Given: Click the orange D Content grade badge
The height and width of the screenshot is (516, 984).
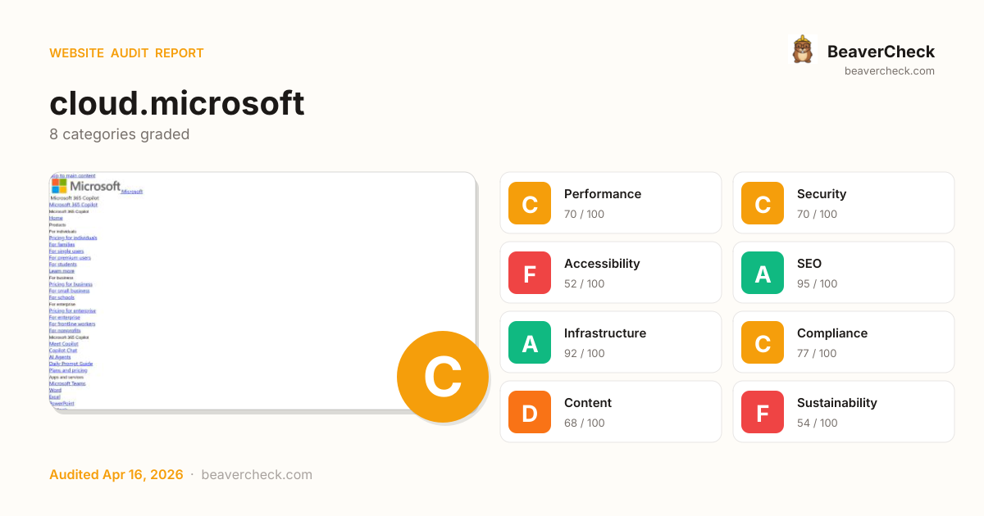Looking at the screenshot, I should (x=530, y=412).
